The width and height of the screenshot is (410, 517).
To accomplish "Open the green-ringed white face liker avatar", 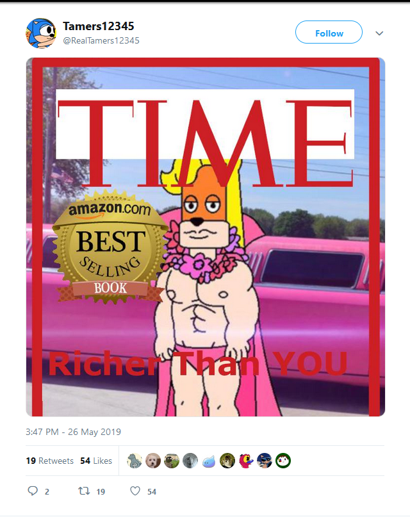I will (x=283, y=461).
